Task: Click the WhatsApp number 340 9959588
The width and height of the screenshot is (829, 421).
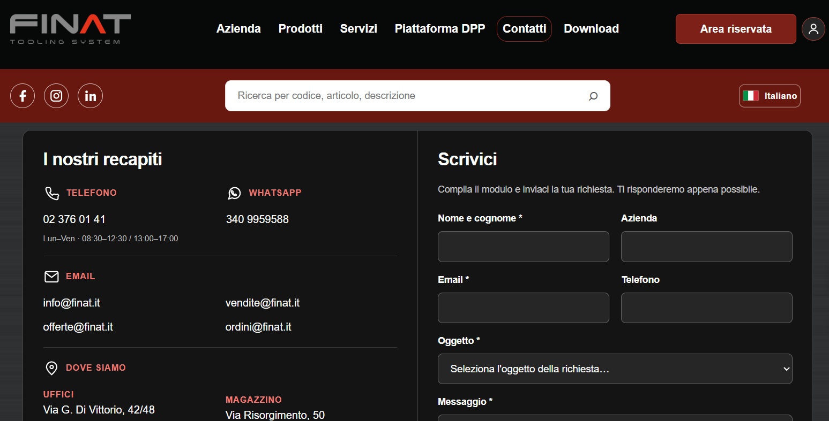Action: pos(257,219)
